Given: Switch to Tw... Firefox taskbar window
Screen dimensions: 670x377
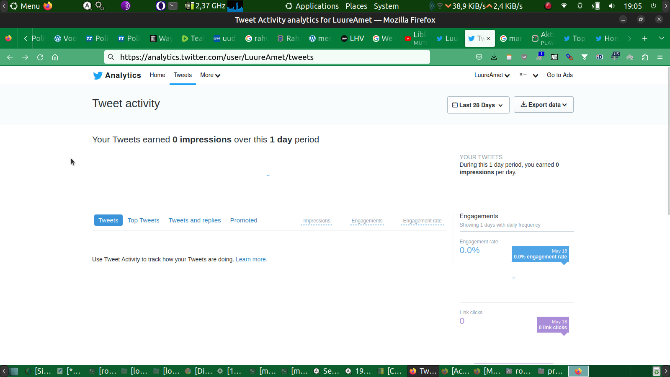Looking at the screenshot, I should pos(423,371).
